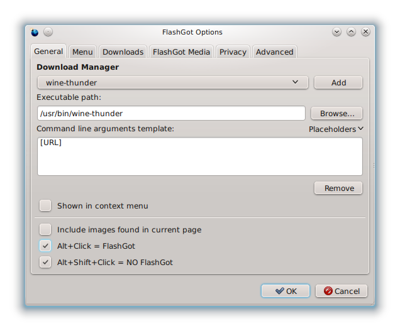Click inside the command line arguments template box
400x331 pixels.
[x=200, y=156]
